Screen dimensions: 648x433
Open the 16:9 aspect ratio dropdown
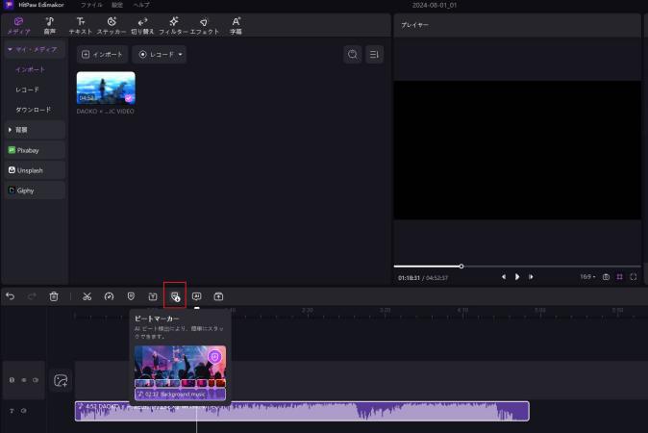[x=587, y=277]
